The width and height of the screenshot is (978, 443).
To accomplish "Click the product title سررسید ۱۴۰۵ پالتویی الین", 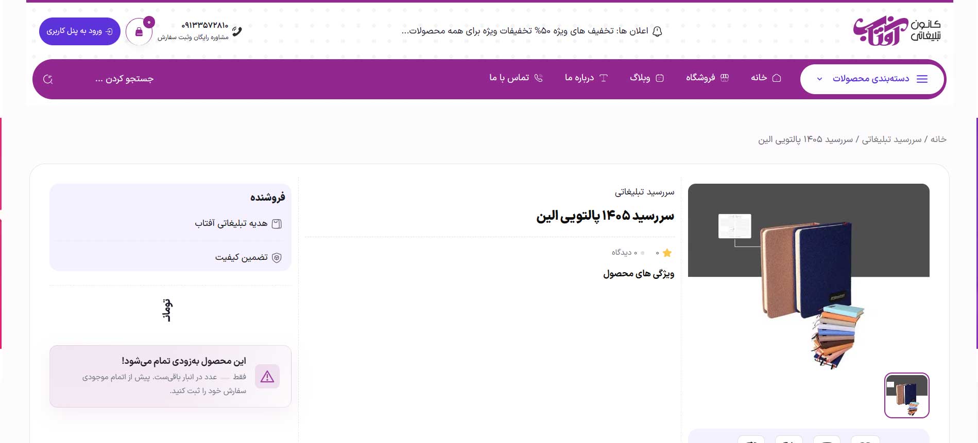I will pyautogui.click(x=605, y=216).
